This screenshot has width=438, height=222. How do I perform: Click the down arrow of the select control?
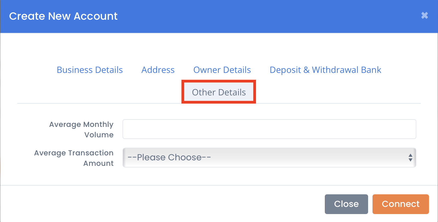pyautogui.click(x=410, y=160)
